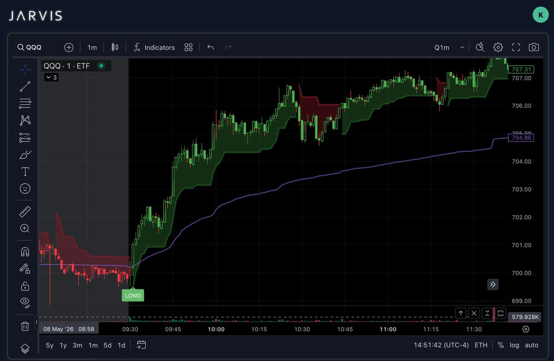Select the 1d date range
The image size is (554, 361).
[122, 345]
